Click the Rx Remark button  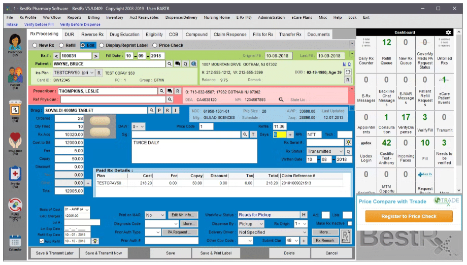click(325, 241)
